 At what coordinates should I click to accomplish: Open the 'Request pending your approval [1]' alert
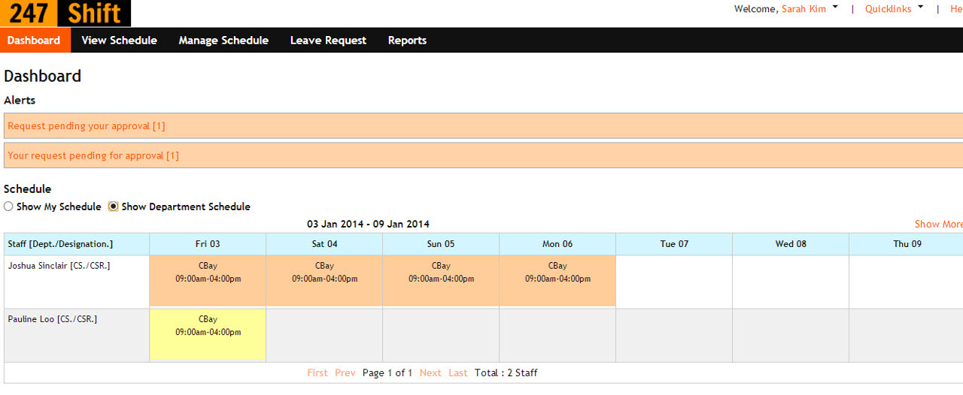click(x=87, y=126)
